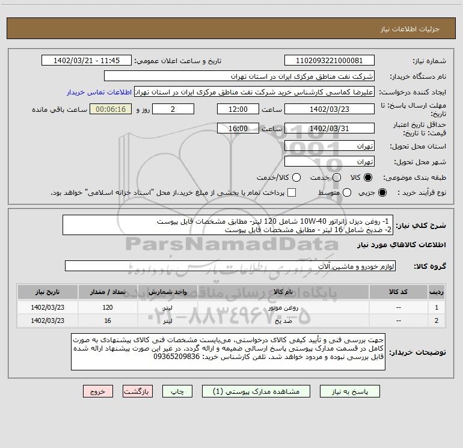Click the شرح کلی نیاز description box
This screenshot has width=463, height=448.
tap(228, 226)
